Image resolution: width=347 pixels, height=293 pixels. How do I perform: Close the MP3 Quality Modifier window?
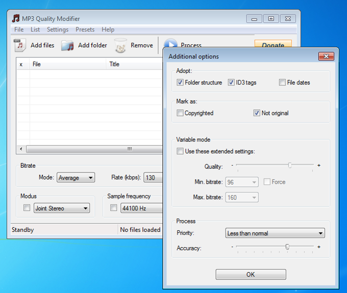click(x=288, y=19)
